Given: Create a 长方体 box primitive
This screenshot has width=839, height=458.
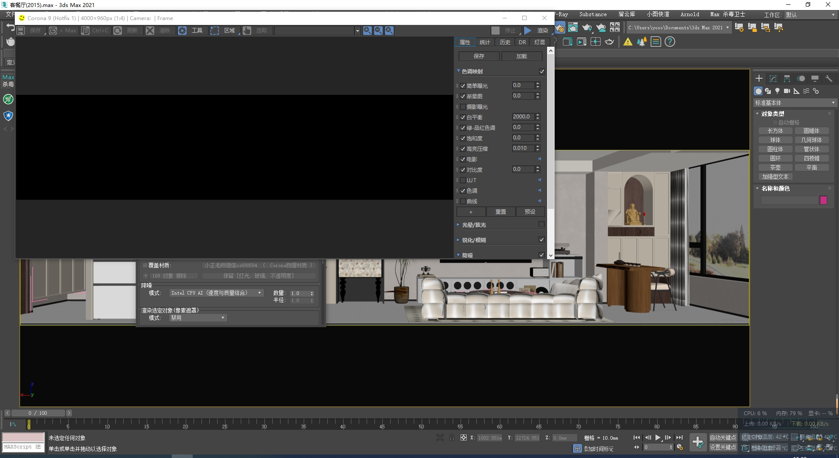Looking at the screenshot, I should [775, 131].
